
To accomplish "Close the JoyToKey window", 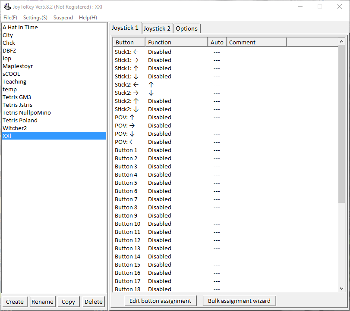I will coord(340,7).
